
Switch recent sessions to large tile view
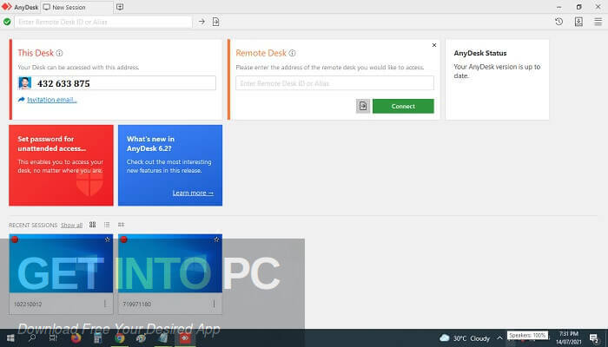[92, 225]
